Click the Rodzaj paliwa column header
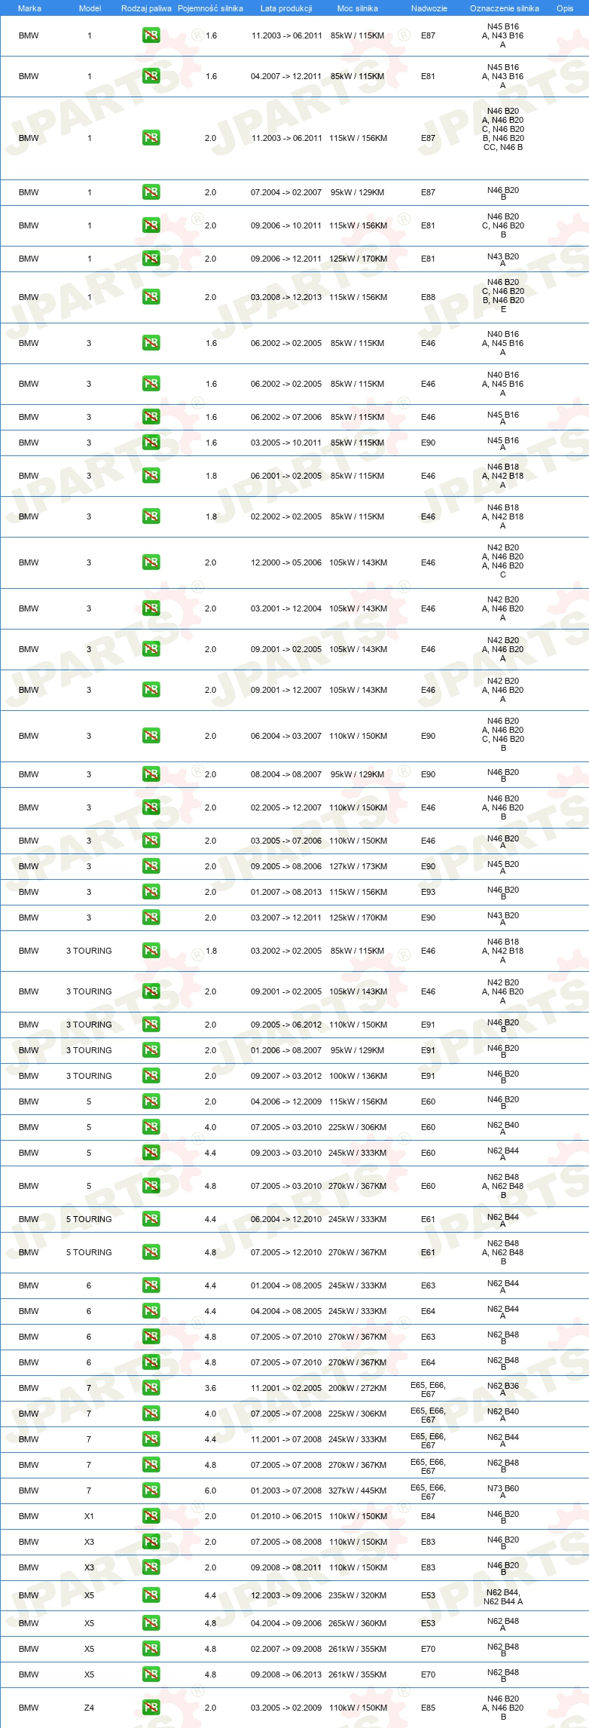The image size is (589, 1728). [146, 8]
